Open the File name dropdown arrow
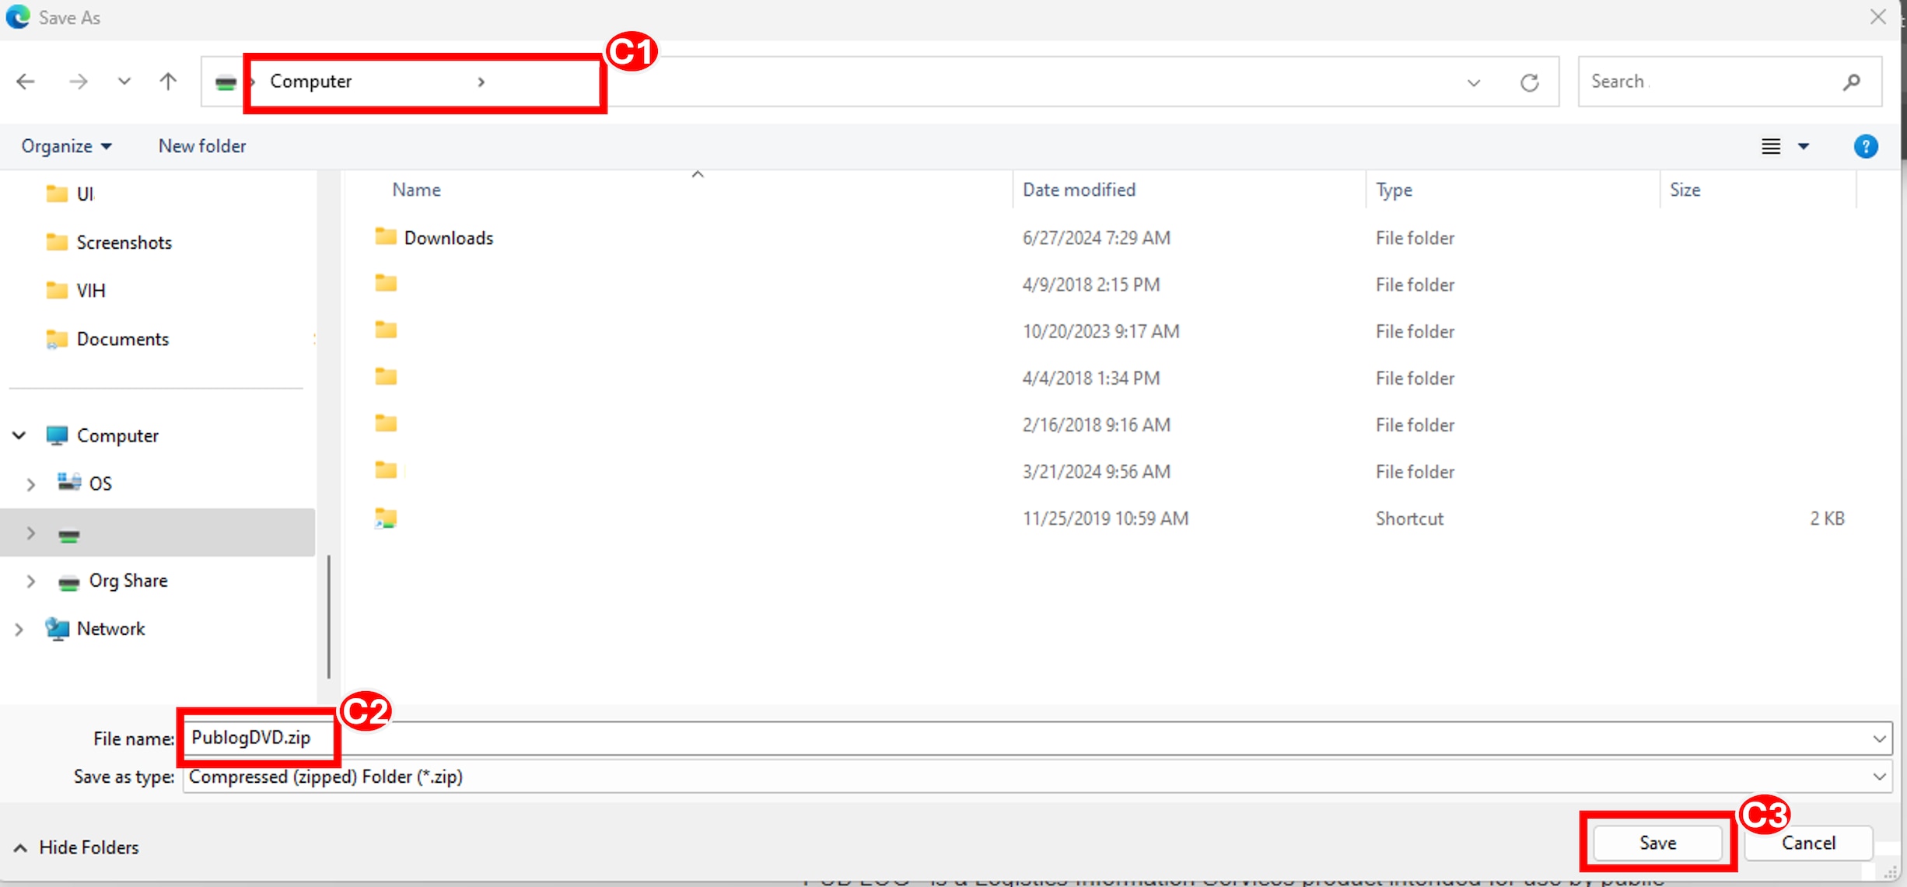 point(1879,739)
